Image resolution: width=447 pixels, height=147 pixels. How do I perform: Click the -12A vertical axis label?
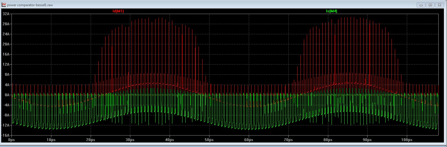click(x=6, y=125)
